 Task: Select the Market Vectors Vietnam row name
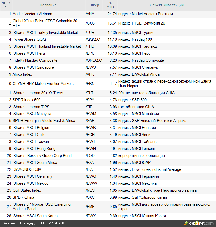coord(32,14)
